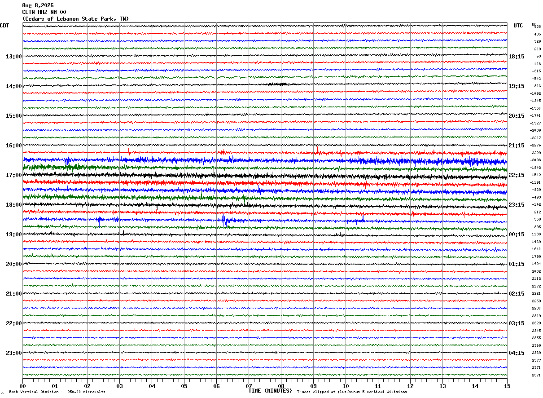This screenshot has width=543, height=398.
Task: Click minute tick label 08 on axis
Action: [281, 386]
